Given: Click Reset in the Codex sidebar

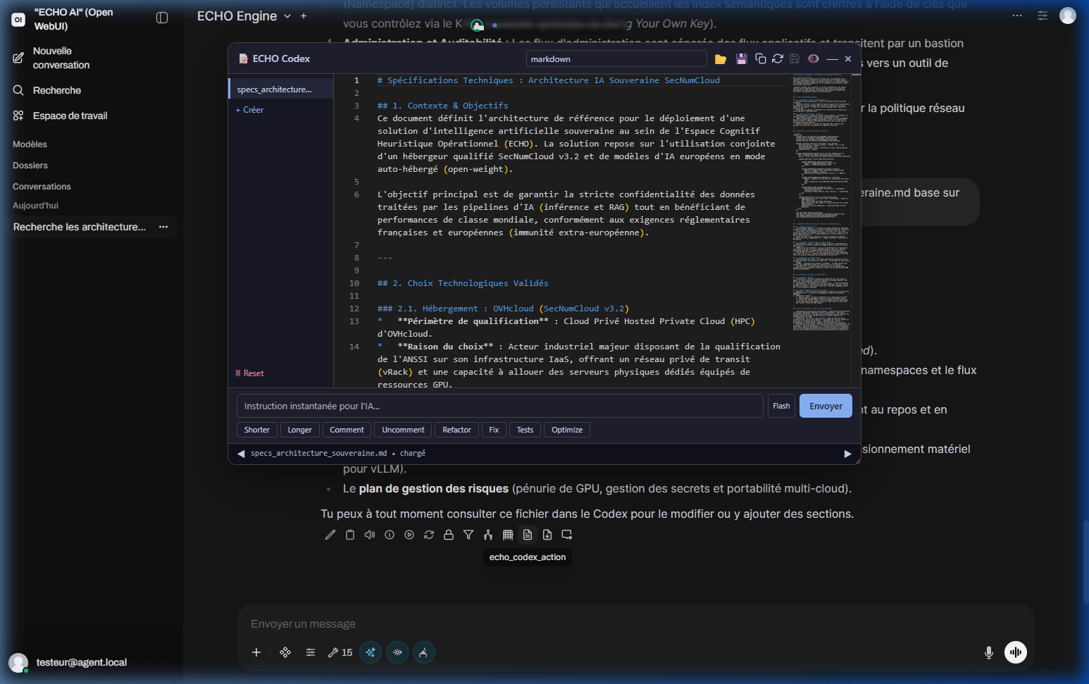Looking at the screenshot, I should pos(249,373).
